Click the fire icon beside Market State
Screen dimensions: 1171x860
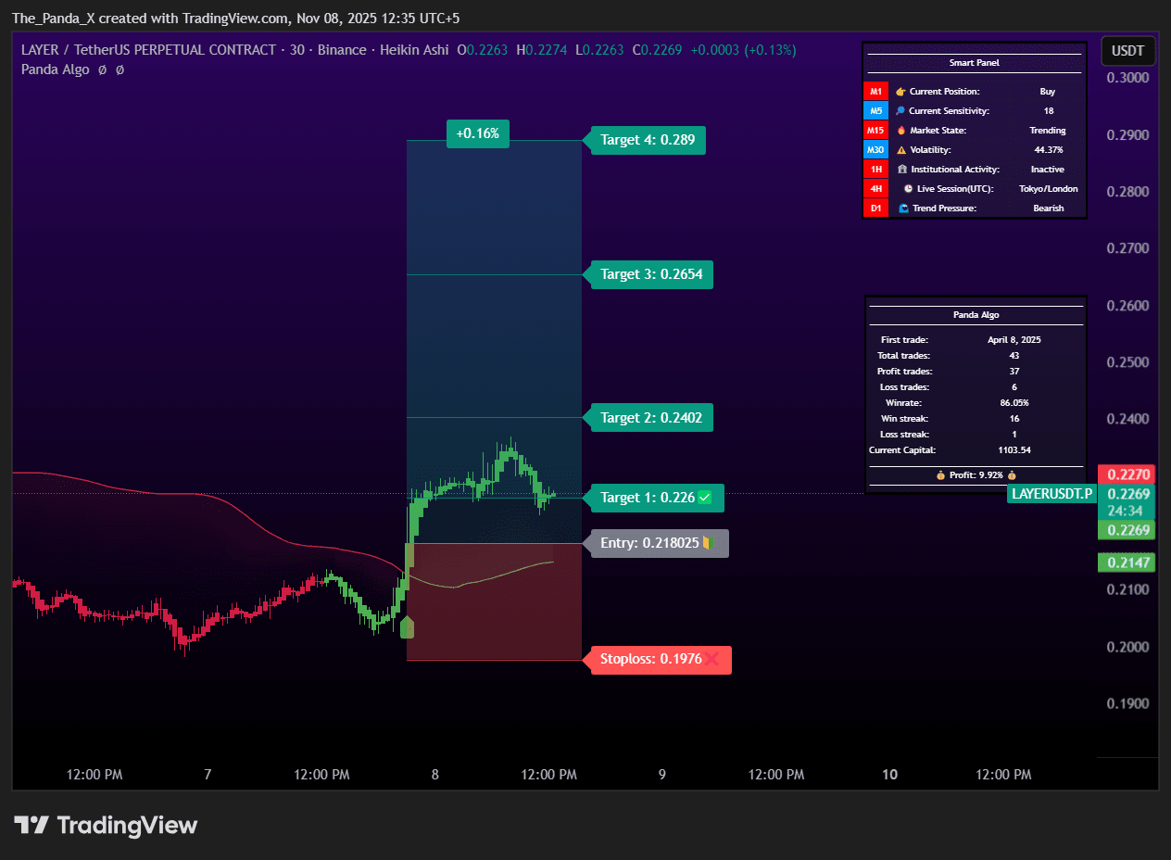click(x=900, y=131)
